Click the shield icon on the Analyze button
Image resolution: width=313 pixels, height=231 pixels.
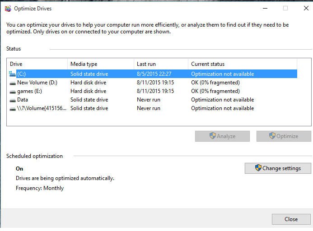click(213, 136)
